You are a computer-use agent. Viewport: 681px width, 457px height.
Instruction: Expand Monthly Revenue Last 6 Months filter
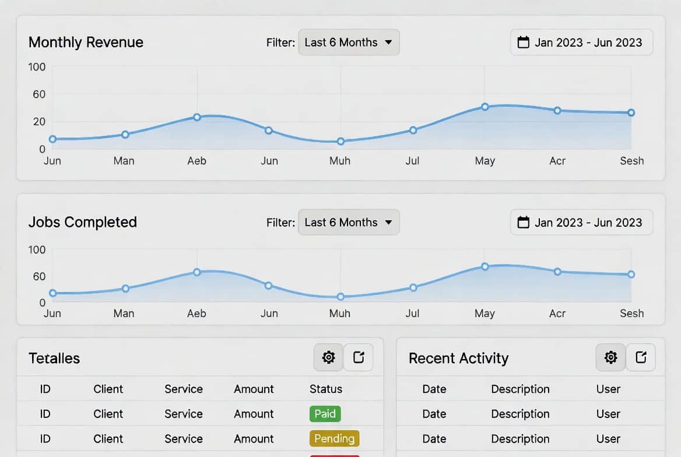pos(349,42)
